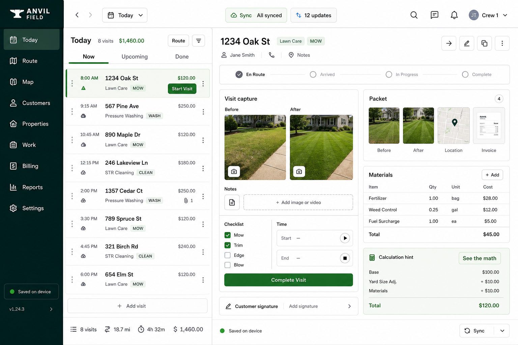Take After photo with camera icon
Screen dimensions: 518x345
pos(299,171)
